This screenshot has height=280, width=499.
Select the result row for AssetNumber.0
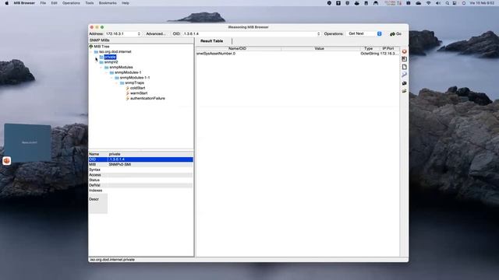[298, 54]
